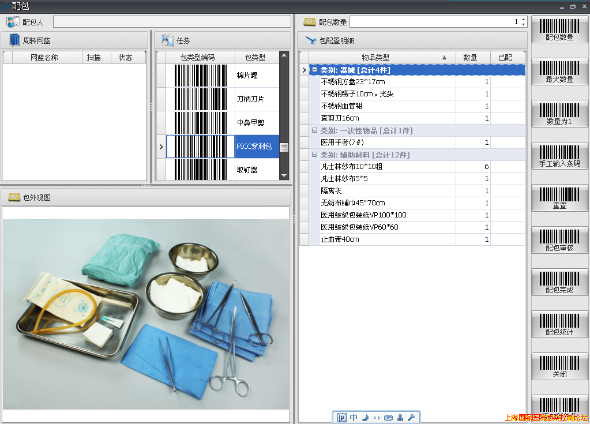This screenshot has height=424, width=590.
Task: Toggle the IME punctuation mode icon
Action: 376,418
